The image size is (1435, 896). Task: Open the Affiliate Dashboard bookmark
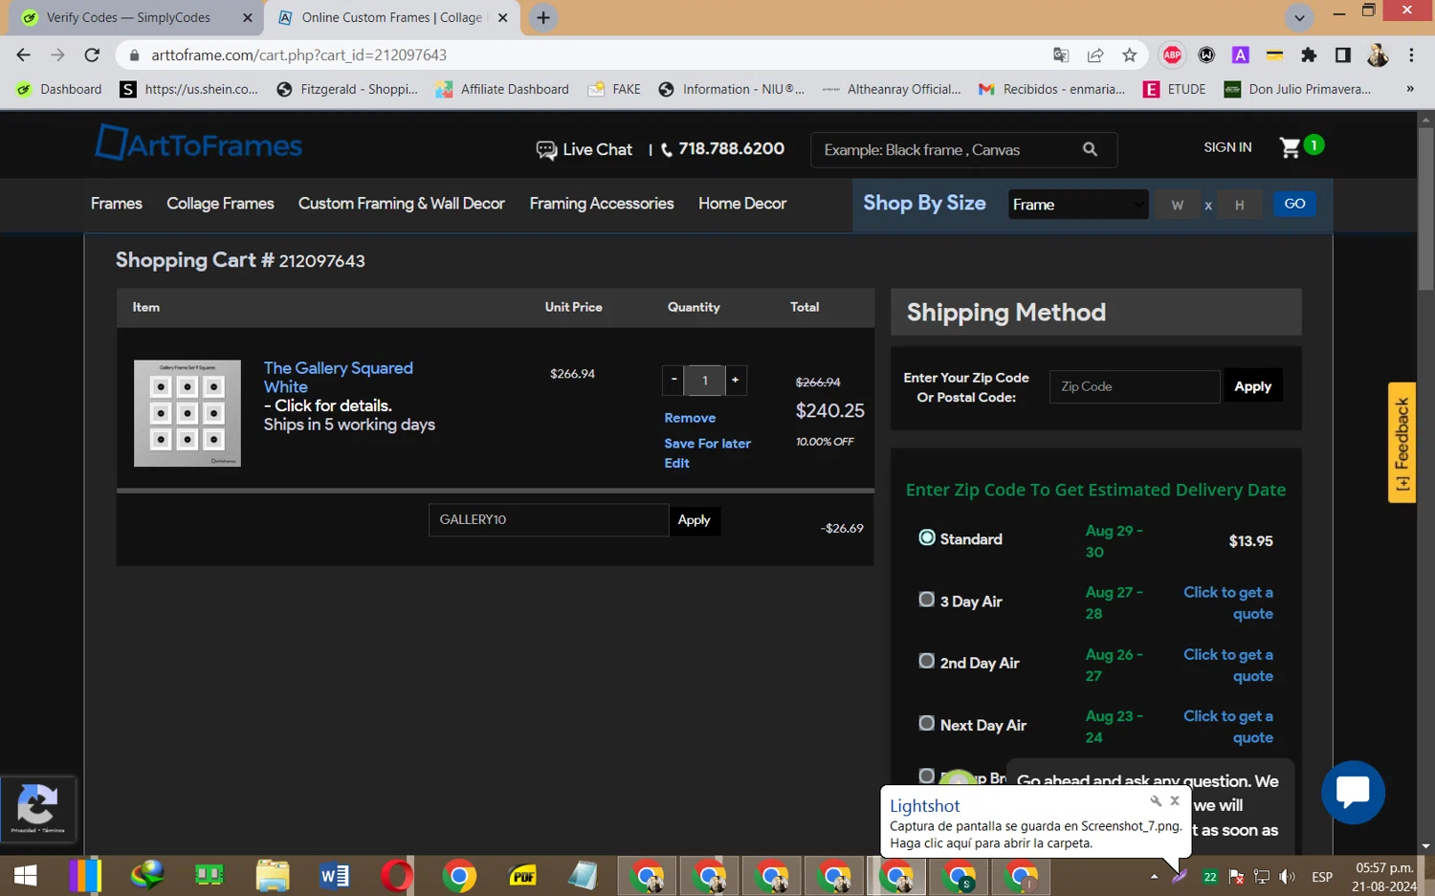[502, 89]
